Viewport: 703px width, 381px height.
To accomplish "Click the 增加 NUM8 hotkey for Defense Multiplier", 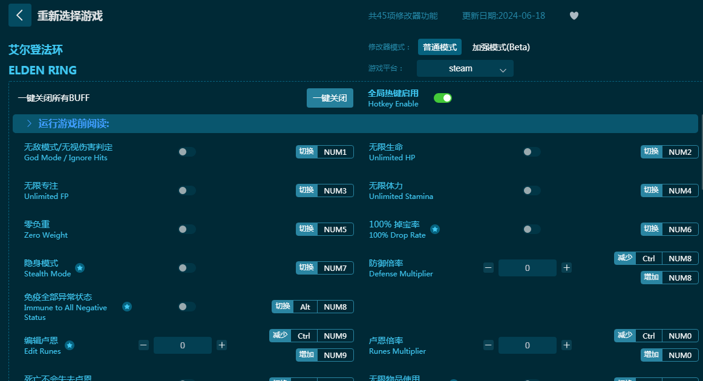I will [x=669, y=278].
